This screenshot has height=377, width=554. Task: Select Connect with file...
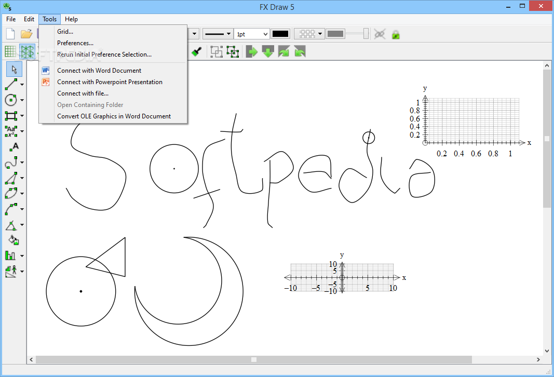pyautogui.click(x=113, y=93)
